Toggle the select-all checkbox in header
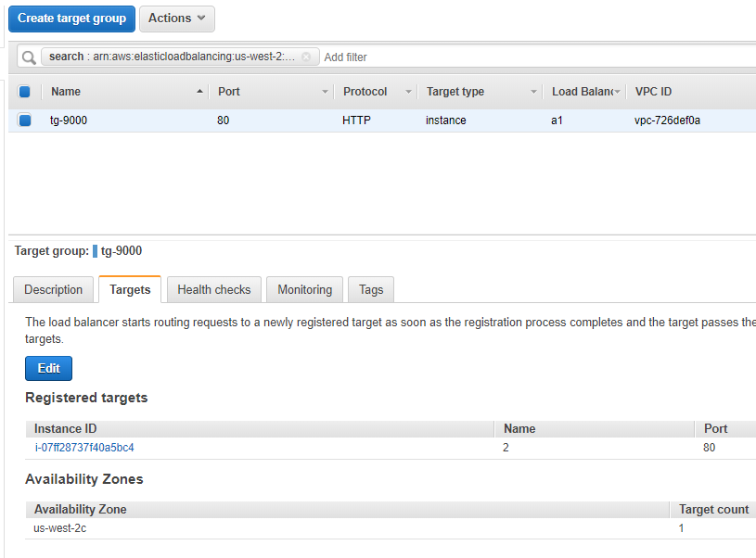 pos(25,92)
